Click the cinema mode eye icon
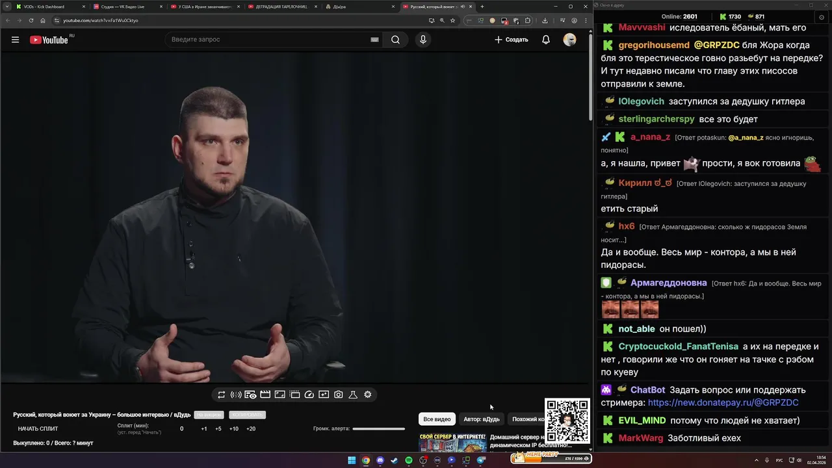The image size is (832, 468). [250, 395]
